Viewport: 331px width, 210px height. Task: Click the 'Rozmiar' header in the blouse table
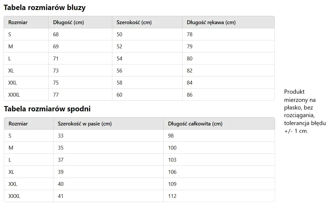pyautogui.click(x=18, y=22)
